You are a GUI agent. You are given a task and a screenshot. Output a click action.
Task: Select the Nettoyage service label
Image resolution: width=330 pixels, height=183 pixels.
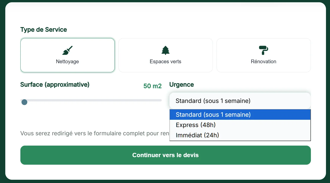coord(67,62)
